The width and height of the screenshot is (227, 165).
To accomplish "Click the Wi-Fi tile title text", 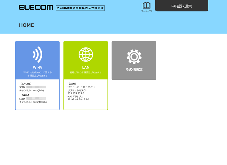I will (x=37, y=67).
